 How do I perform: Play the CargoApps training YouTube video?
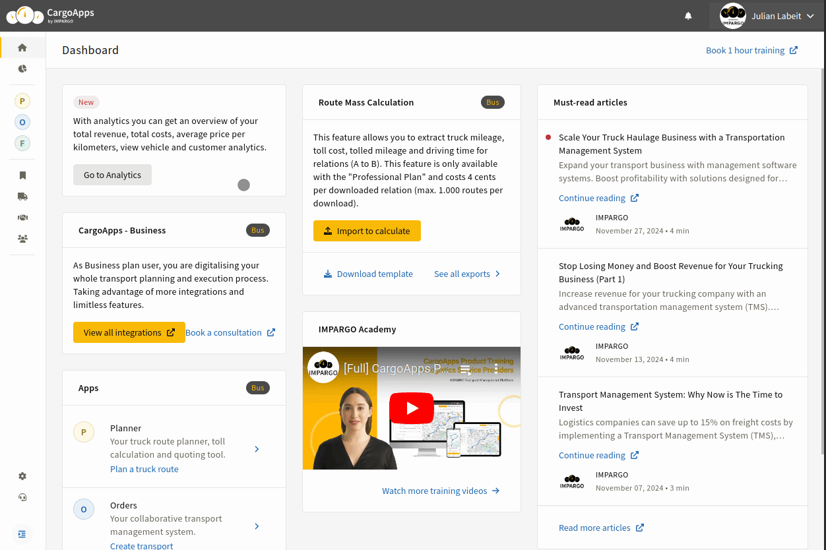412,408
